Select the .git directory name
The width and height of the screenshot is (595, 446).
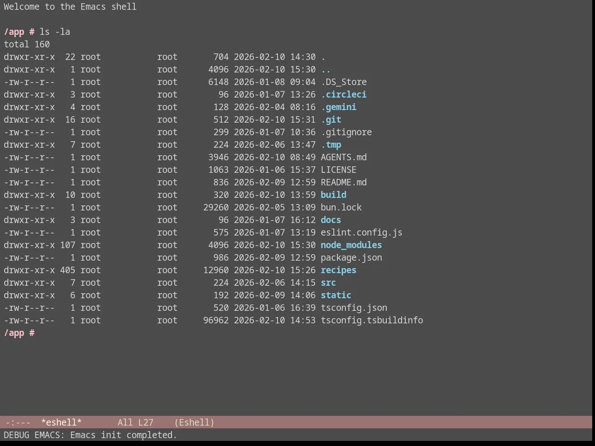(x=331, y=119)
